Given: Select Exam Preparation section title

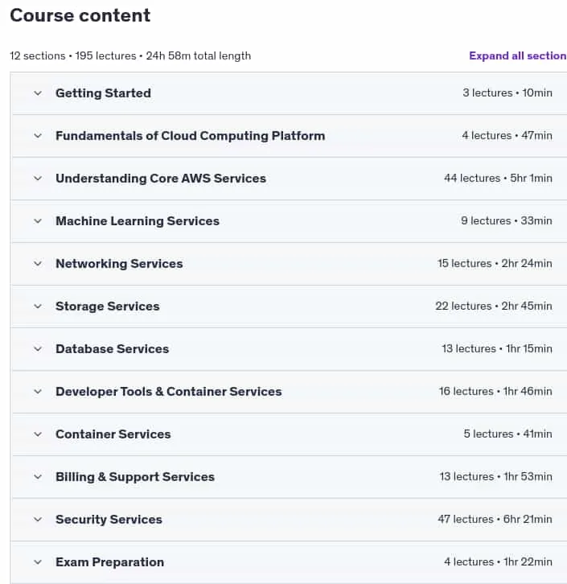Looking at the screenshot, I should tap(110, 562).
